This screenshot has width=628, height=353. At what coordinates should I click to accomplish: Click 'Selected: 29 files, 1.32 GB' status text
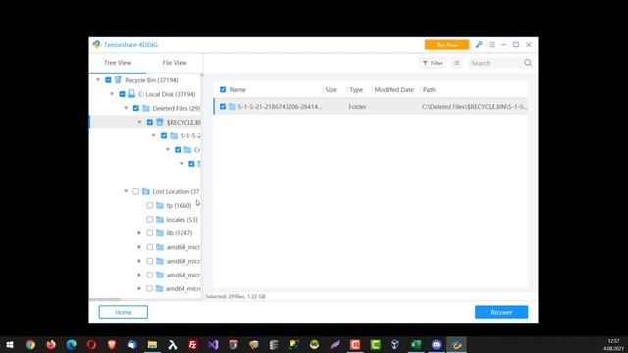point(235,296)
